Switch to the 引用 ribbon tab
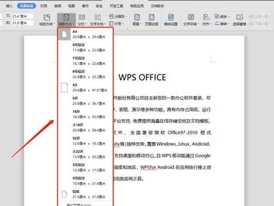The image size is (274, 206). pos(43,6)
